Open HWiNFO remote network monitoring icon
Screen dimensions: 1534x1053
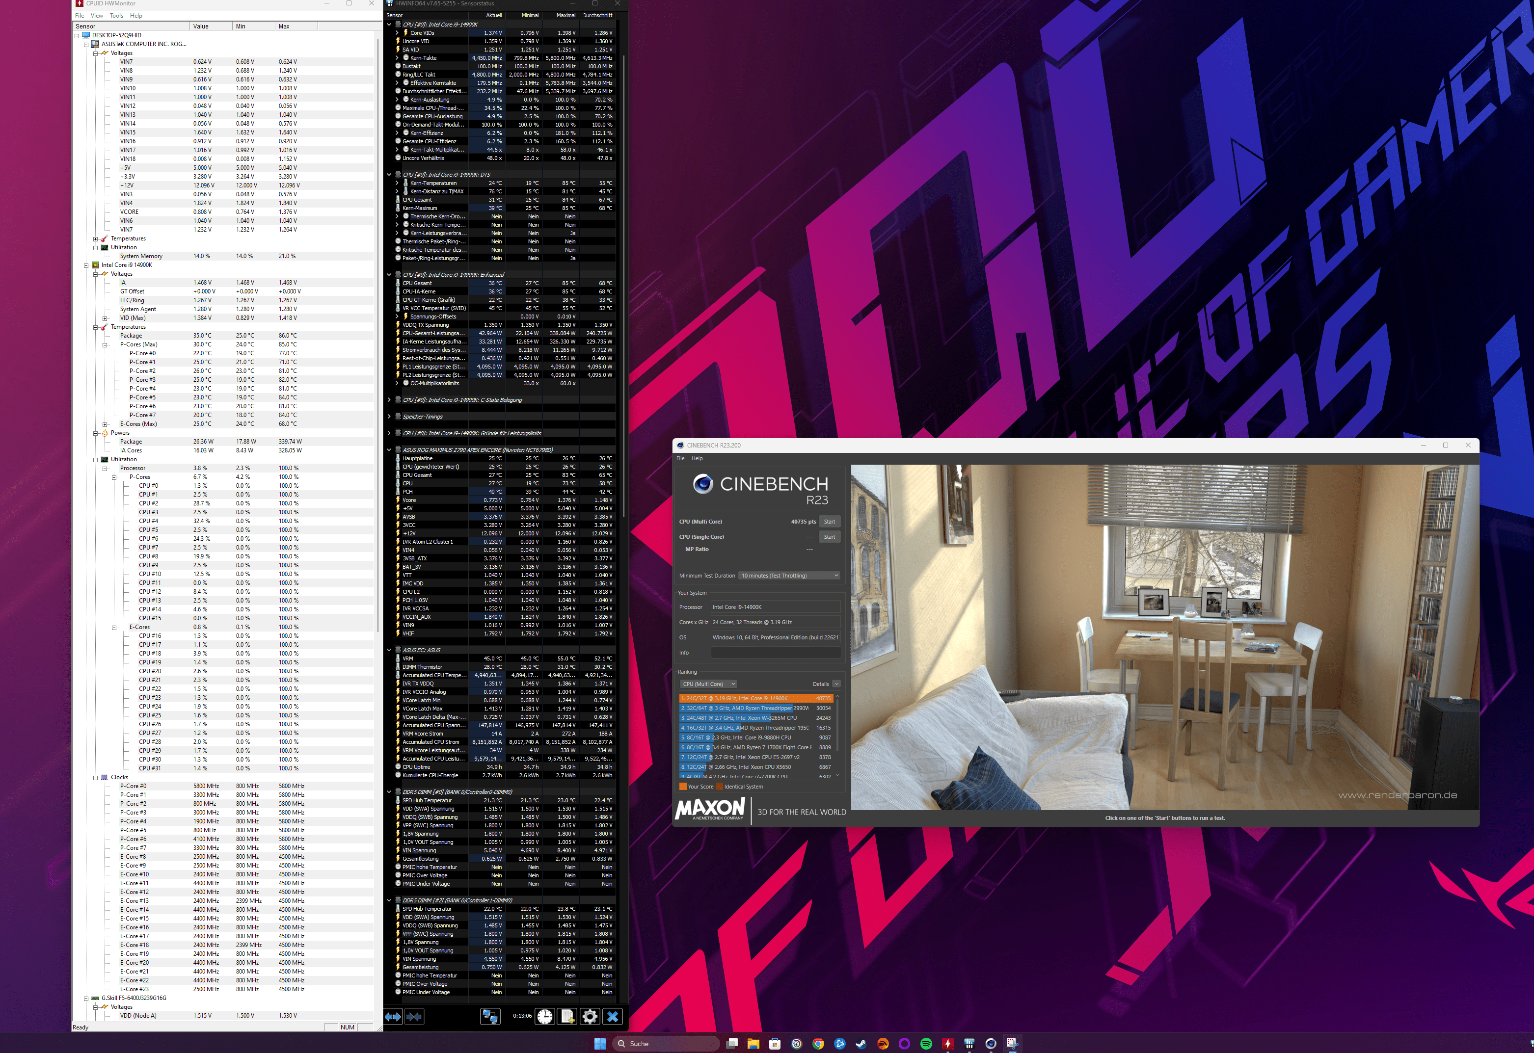point(490,1017)
